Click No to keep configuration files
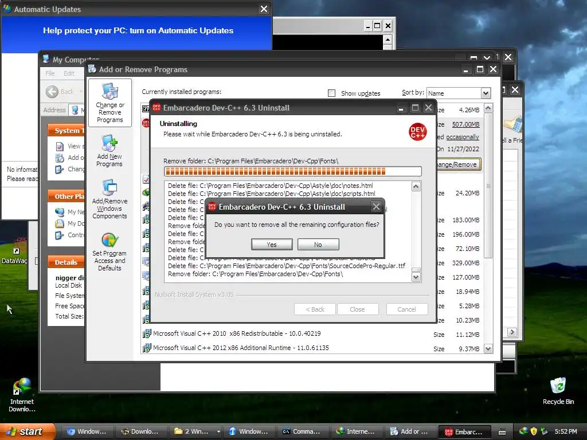 318,244
